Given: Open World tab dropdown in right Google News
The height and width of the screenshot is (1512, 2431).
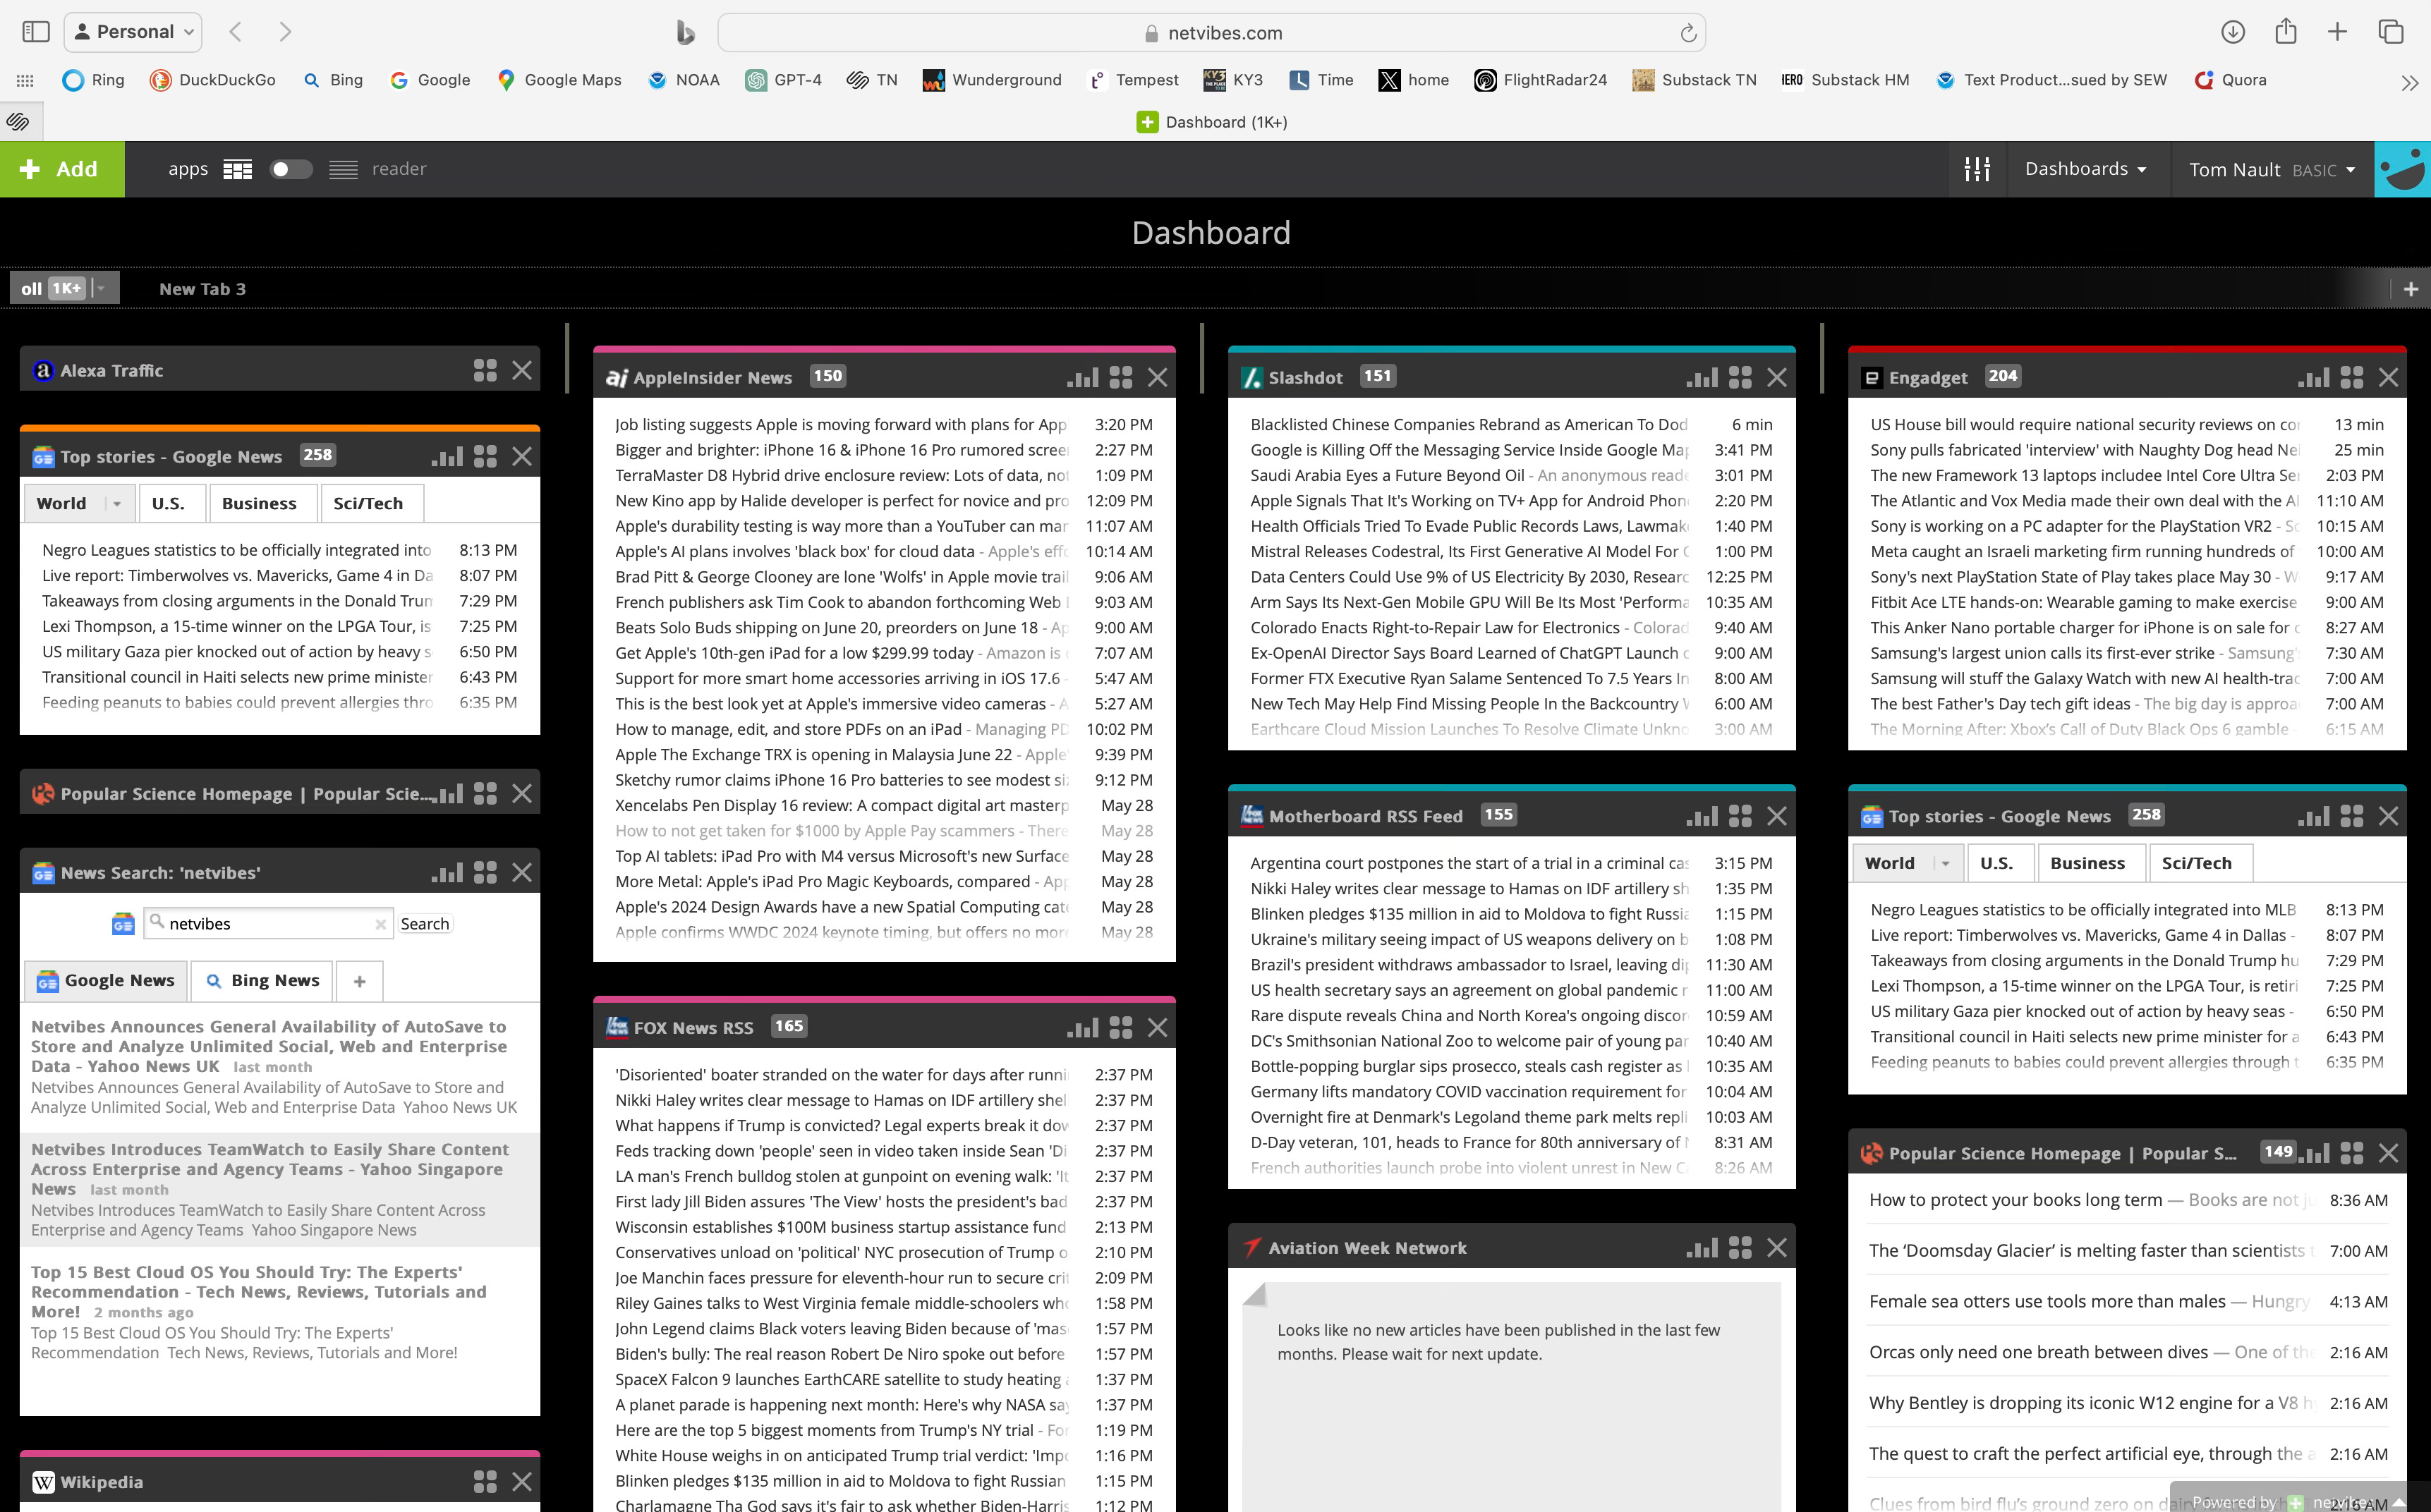Looking at the screenshot, I should click(1945, 863).
